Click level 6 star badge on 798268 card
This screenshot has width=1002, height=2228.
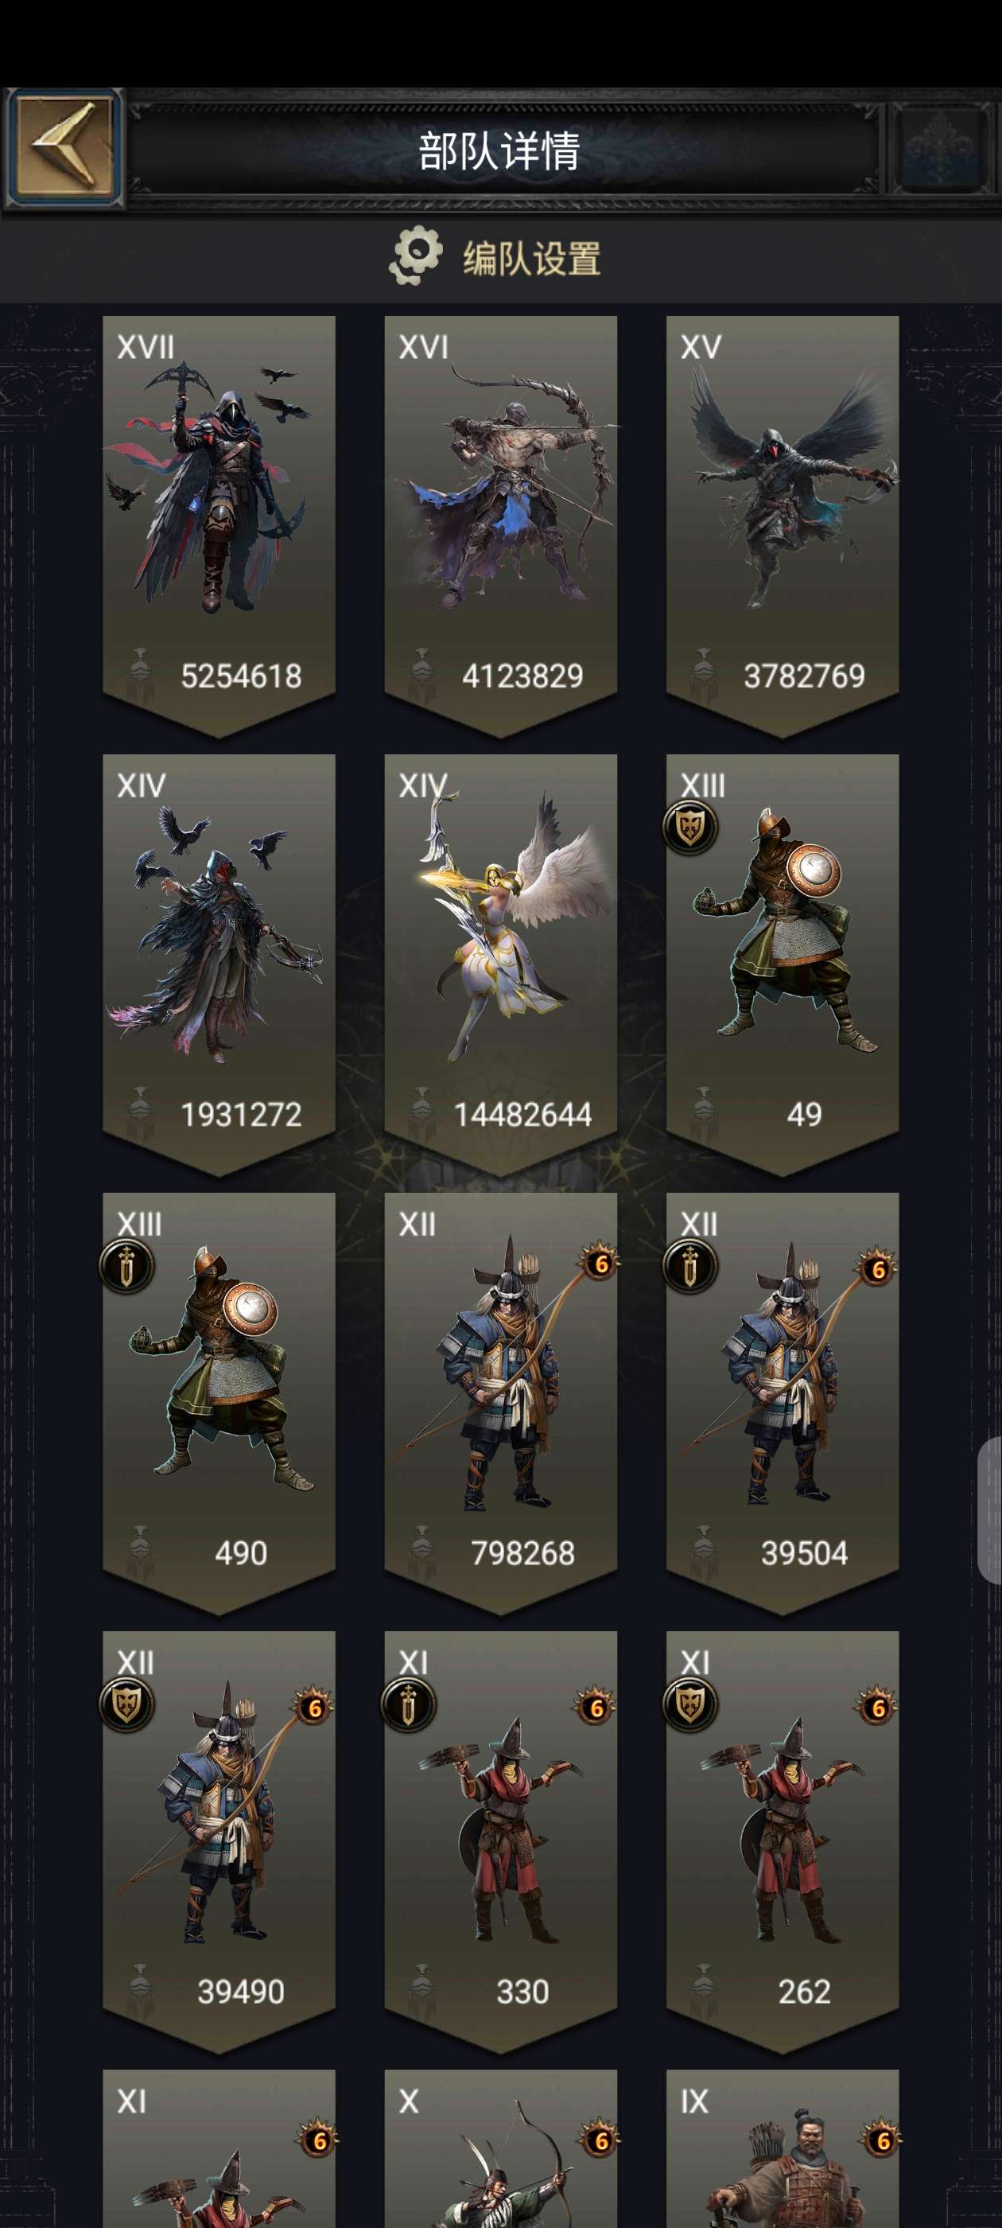coord(600,1264)
